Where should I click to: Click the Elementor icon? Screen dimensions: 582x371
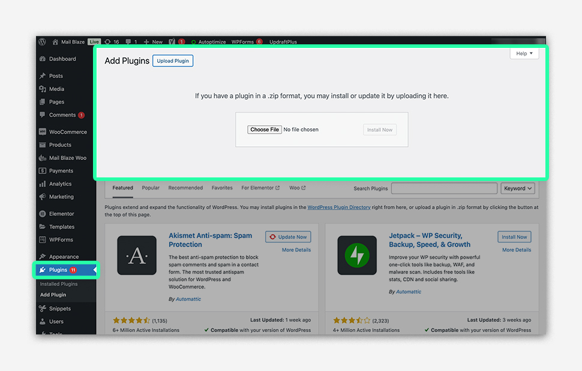click(x=43, y=213)
